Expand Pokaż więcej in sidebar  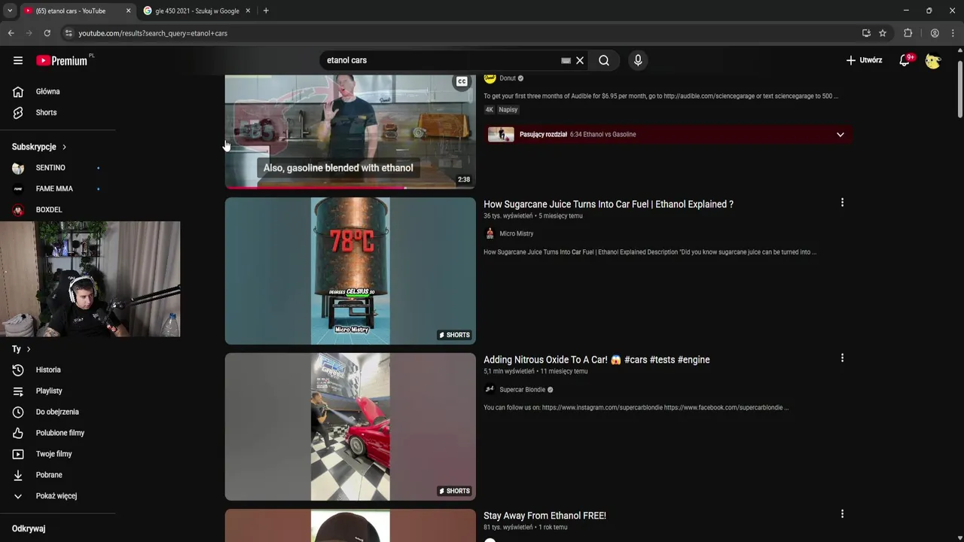coord(57,497)
